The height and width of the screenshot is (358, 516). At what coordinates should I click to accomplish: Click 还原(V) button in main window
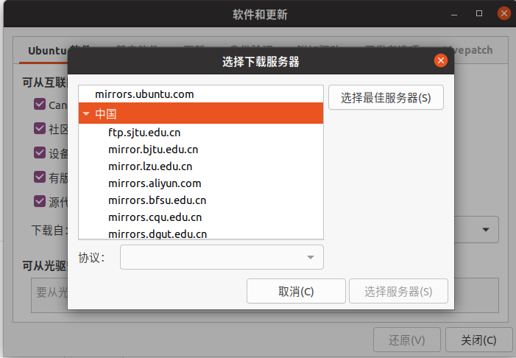point(407,340)
